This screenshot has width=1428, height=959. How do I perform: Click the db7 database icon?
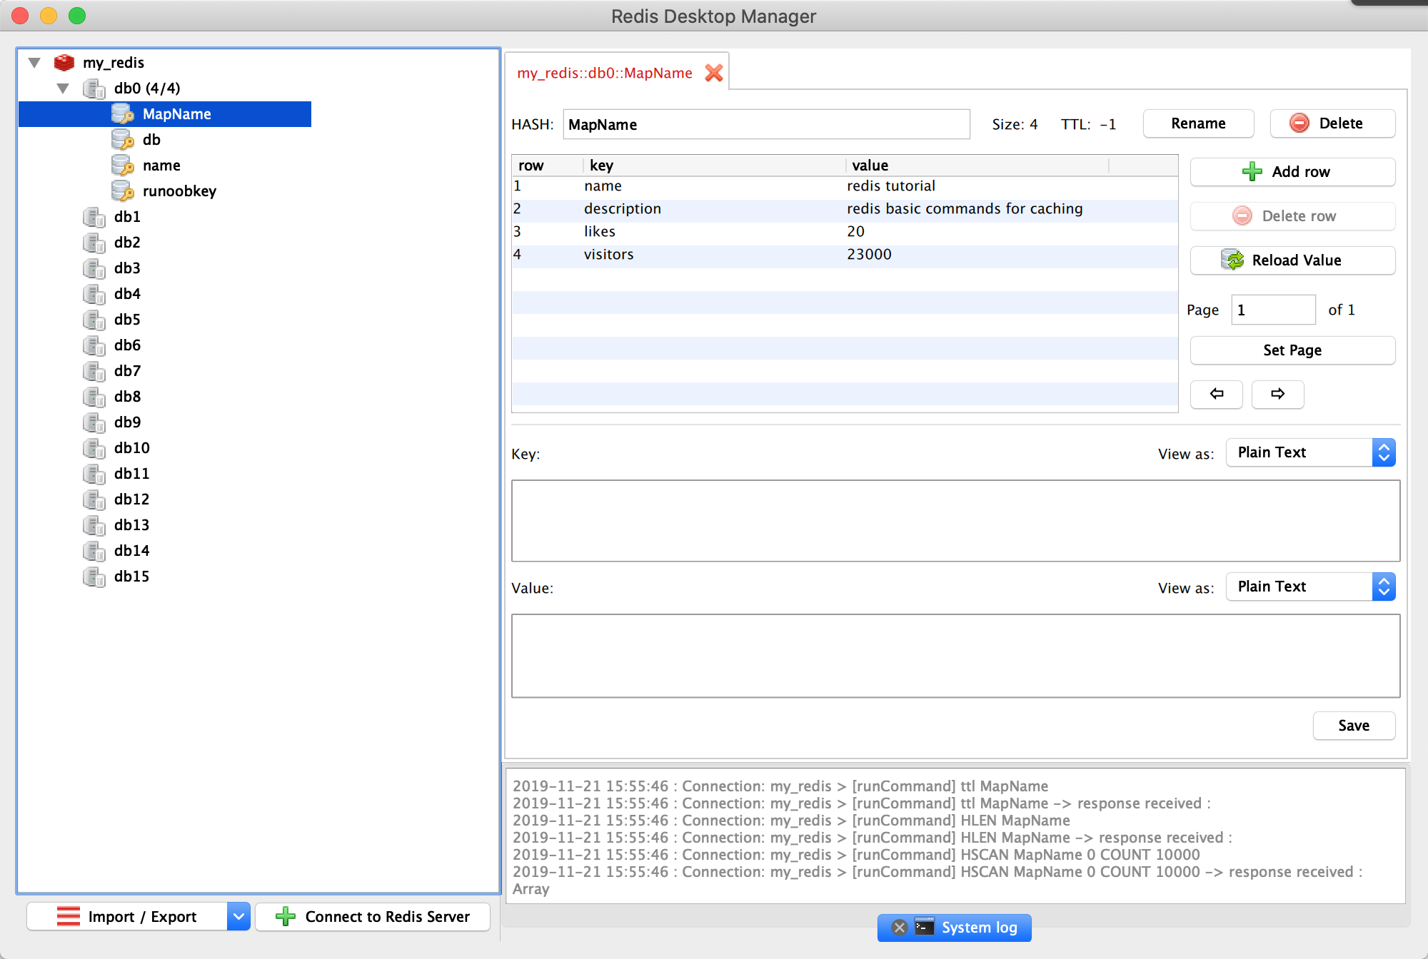coord(94,371)
